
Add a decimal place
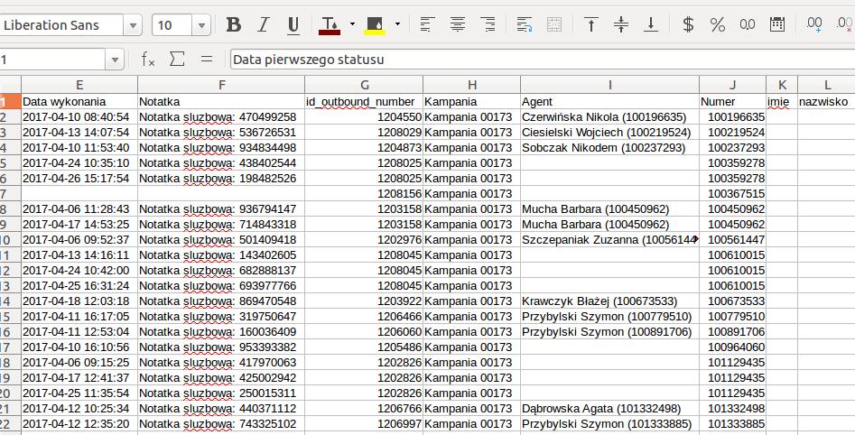coord(814,24)
